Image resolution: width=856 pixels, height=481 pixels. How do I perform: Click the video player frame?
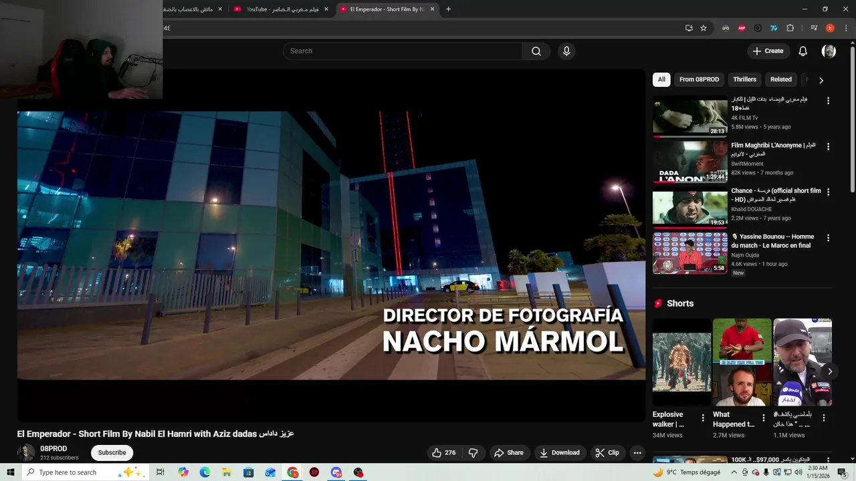click(331, 245)
